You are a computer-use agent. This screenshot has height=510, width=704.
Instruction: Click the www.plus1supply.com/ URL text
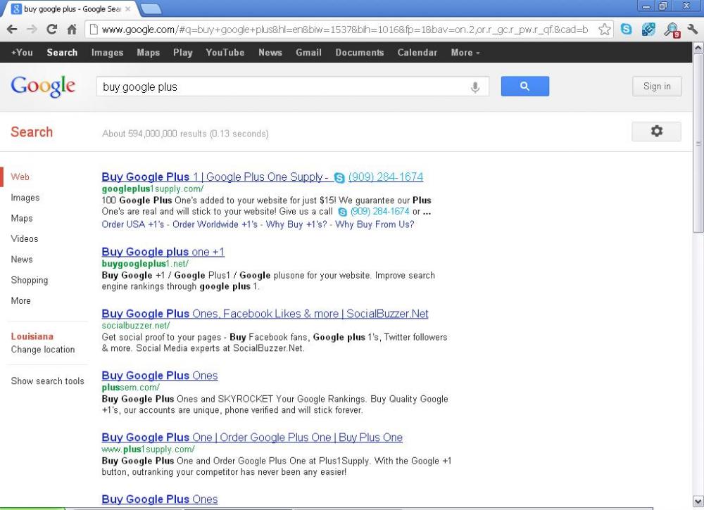click(x=148, y=450)
